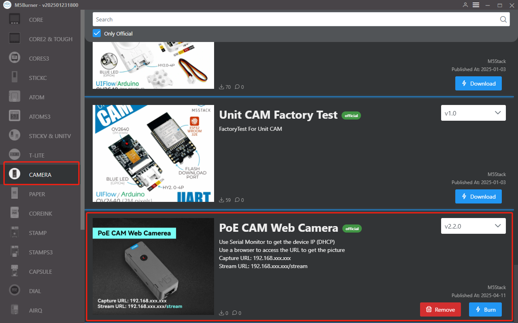Viewport: 518px width, 323px height.
Task: Open the PAPER category label
Action: (37, 194)
